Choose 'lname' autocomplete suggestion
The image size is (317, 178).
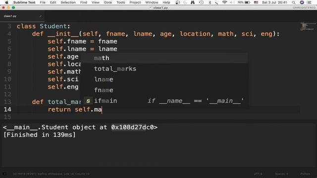click(x=164, y=79)
